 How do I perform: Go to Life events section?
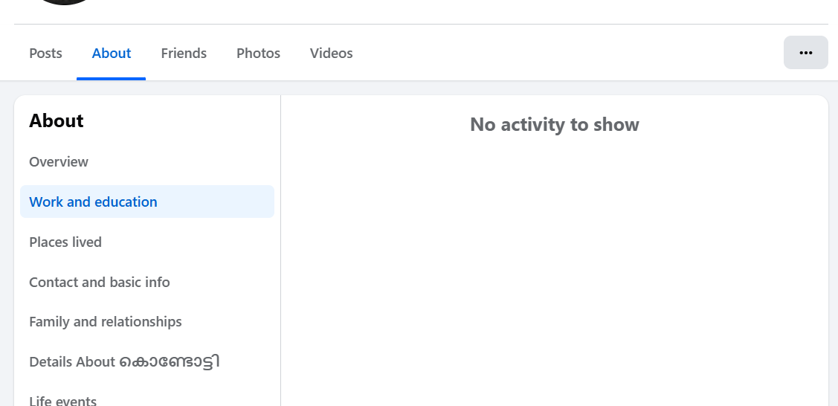point(62,401)
